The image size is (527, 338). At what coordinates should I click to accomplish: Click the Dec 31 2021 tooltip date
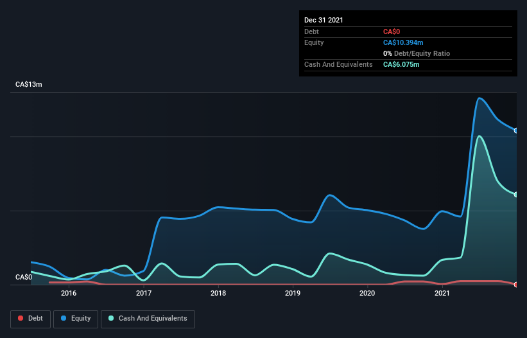pyautogui.click(x=324, y=20)
